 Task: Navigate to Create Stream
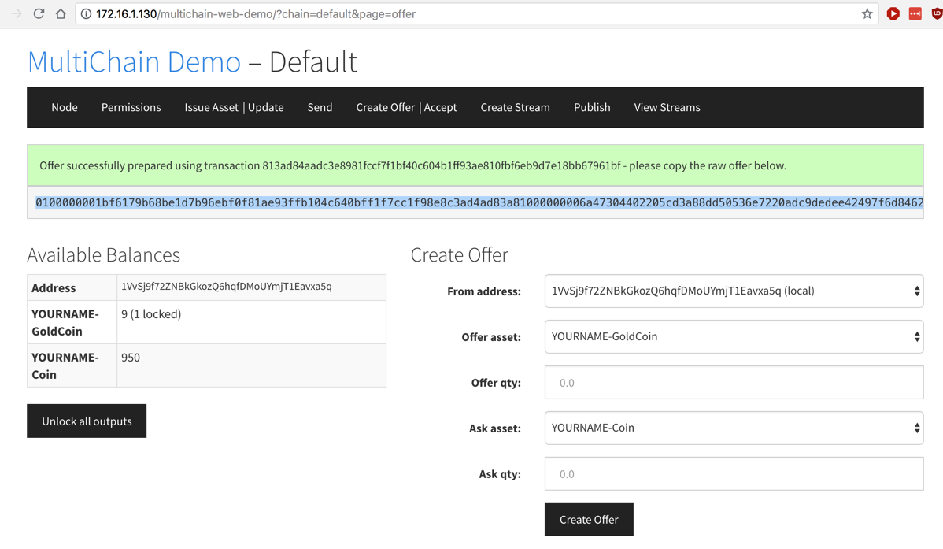tap(515, 107)
